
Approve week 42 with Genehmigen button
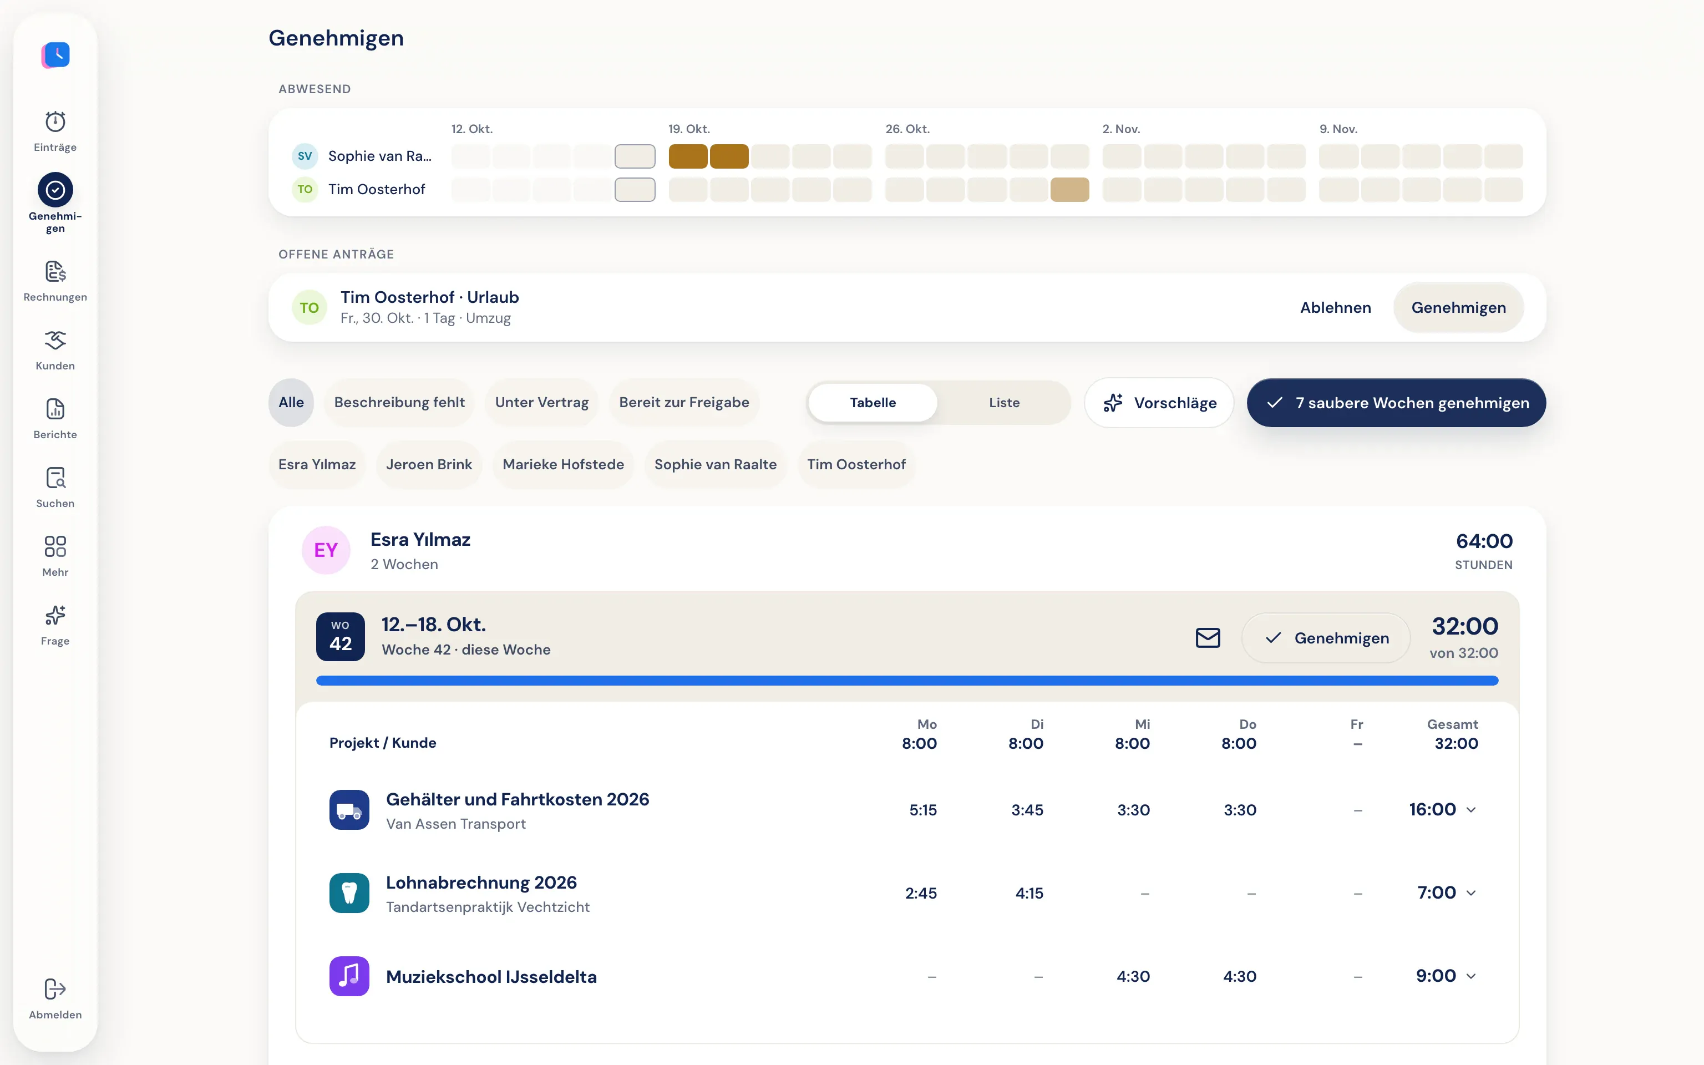click(x=1326, y=637)
